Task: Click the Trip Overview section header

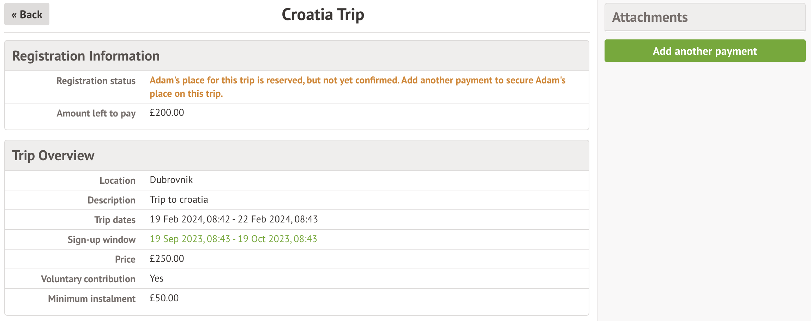Action: tap(53, 156)
